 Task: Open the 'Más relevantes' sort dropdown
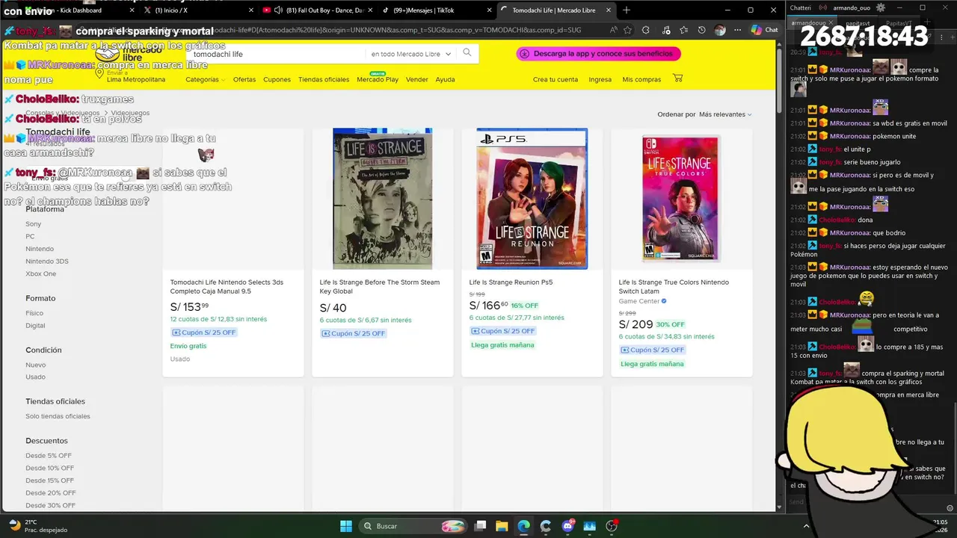coord(725,114)
